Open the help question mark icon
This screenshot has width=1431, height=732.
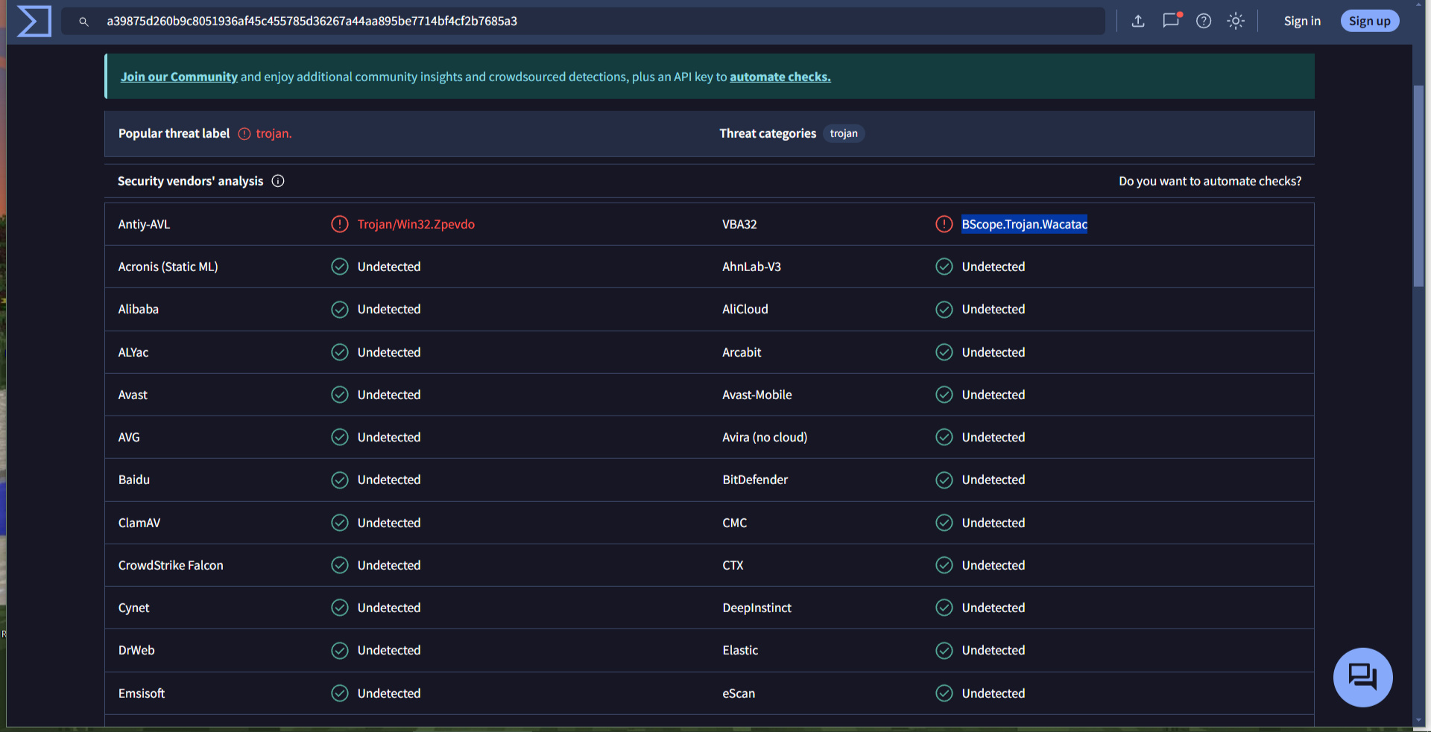(x=1203, y=21)
